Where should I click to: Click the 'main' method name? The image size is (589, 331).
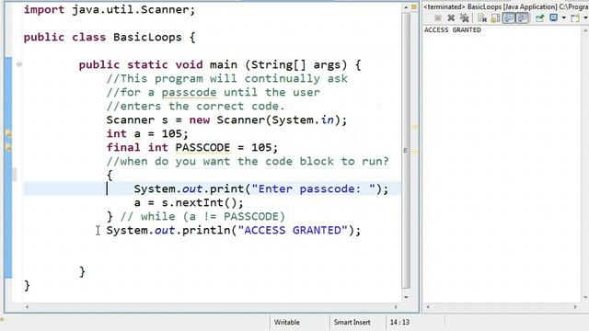point(224,64)
